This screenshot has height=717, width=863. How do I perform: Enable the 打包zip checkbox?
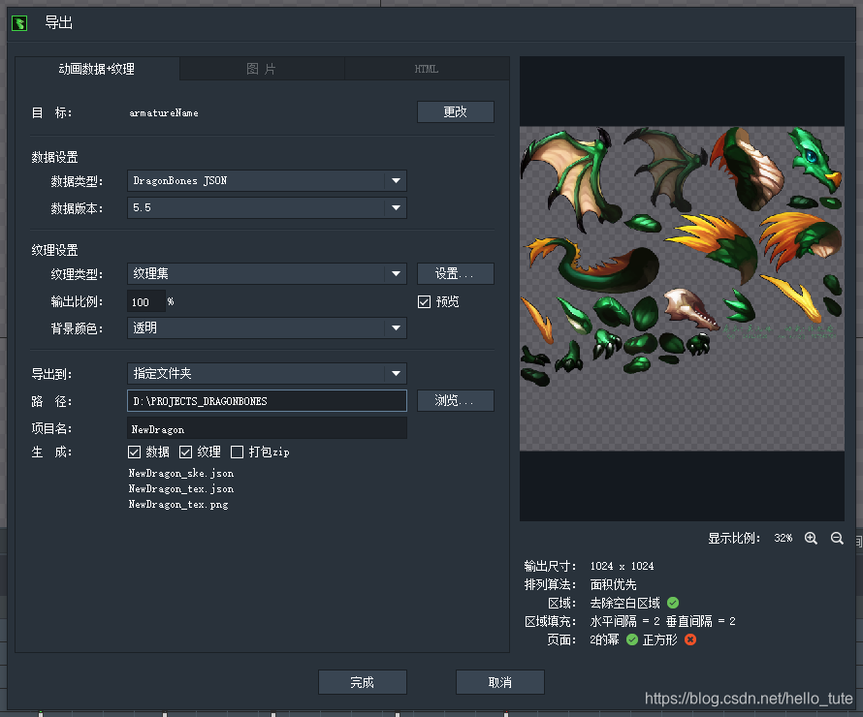(238, 452)
